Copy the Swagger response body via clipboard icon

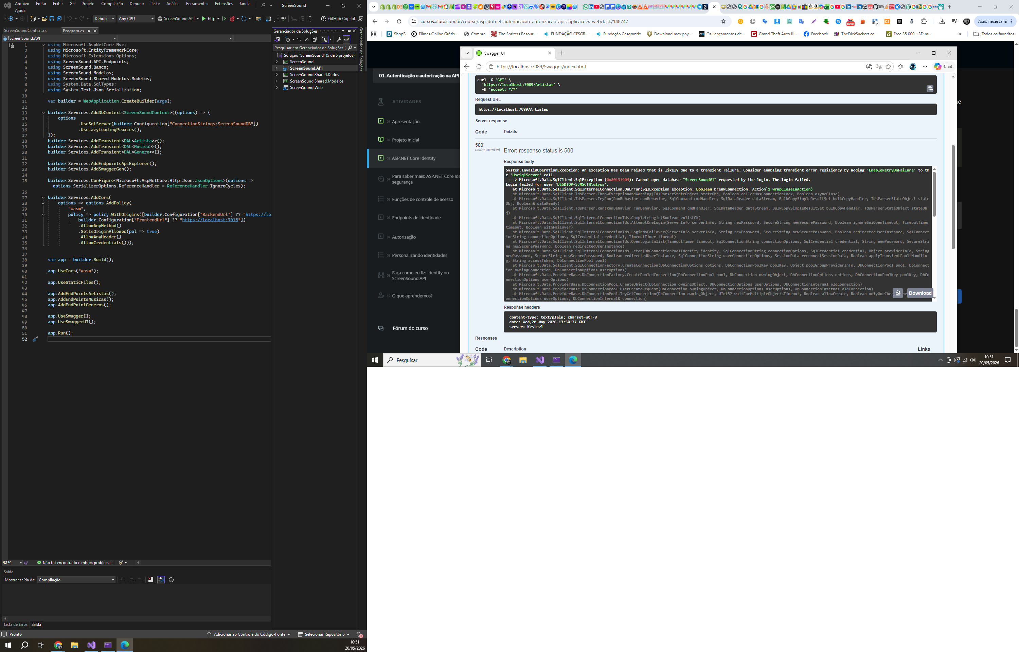(897, 293)
